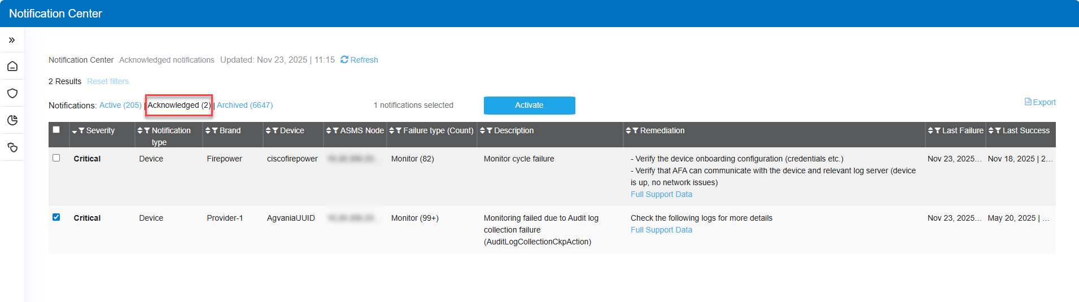Click the Reset filters link
The image size is (1079, 302).
pos(108,81)
